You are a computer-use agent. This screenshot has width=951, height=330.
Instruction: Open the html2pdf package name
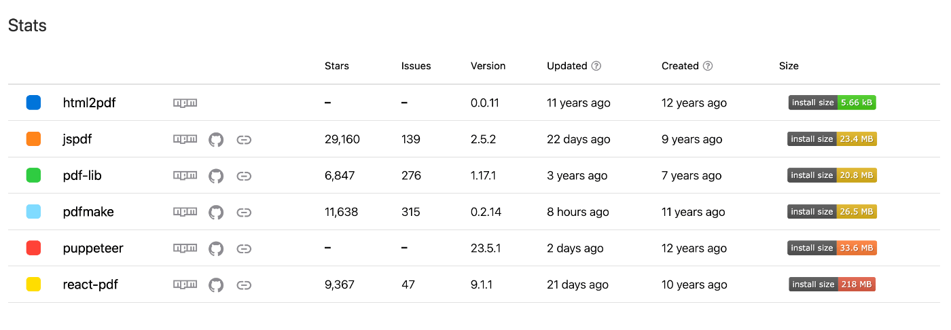pyautogui.click(x=89, y=103)
